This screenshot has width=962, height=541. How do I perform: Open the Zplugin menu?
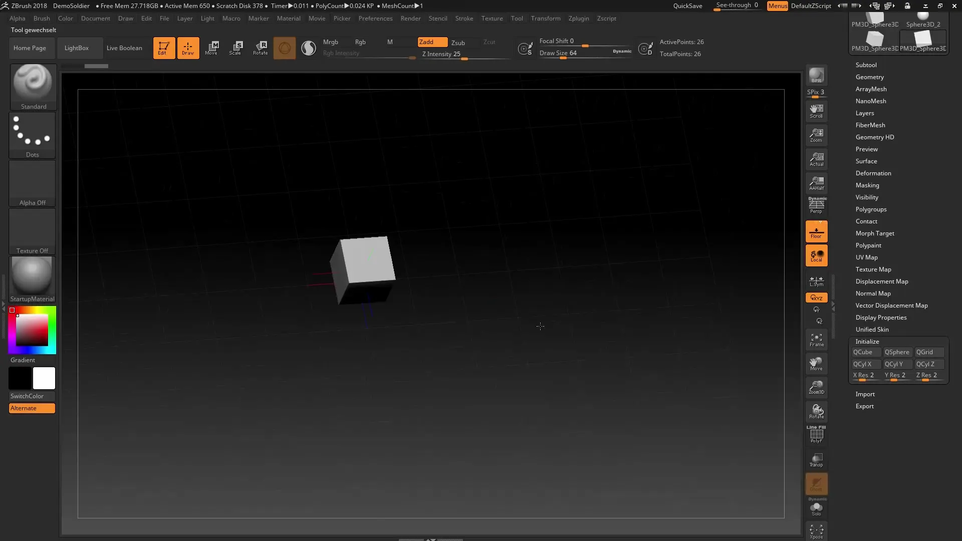(578, 19)
